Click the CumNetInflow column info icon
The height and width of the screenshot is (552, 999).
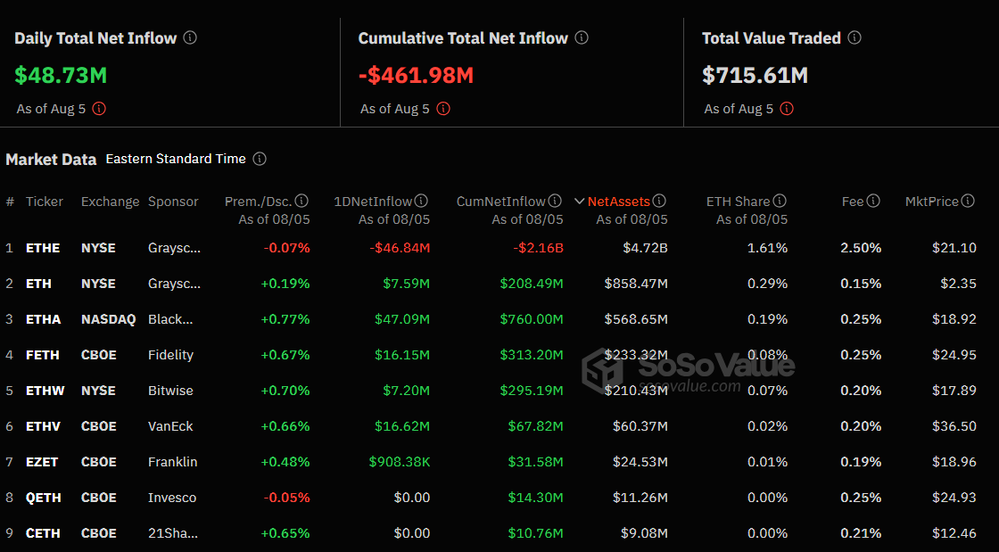(x=555, y=202)
